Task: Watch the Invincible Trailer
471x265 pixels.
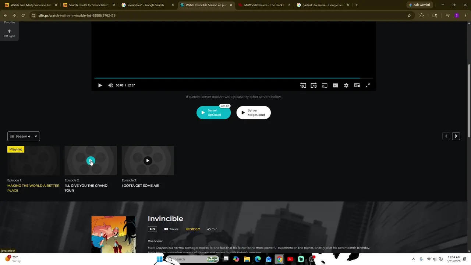Action: coord(171,229)
